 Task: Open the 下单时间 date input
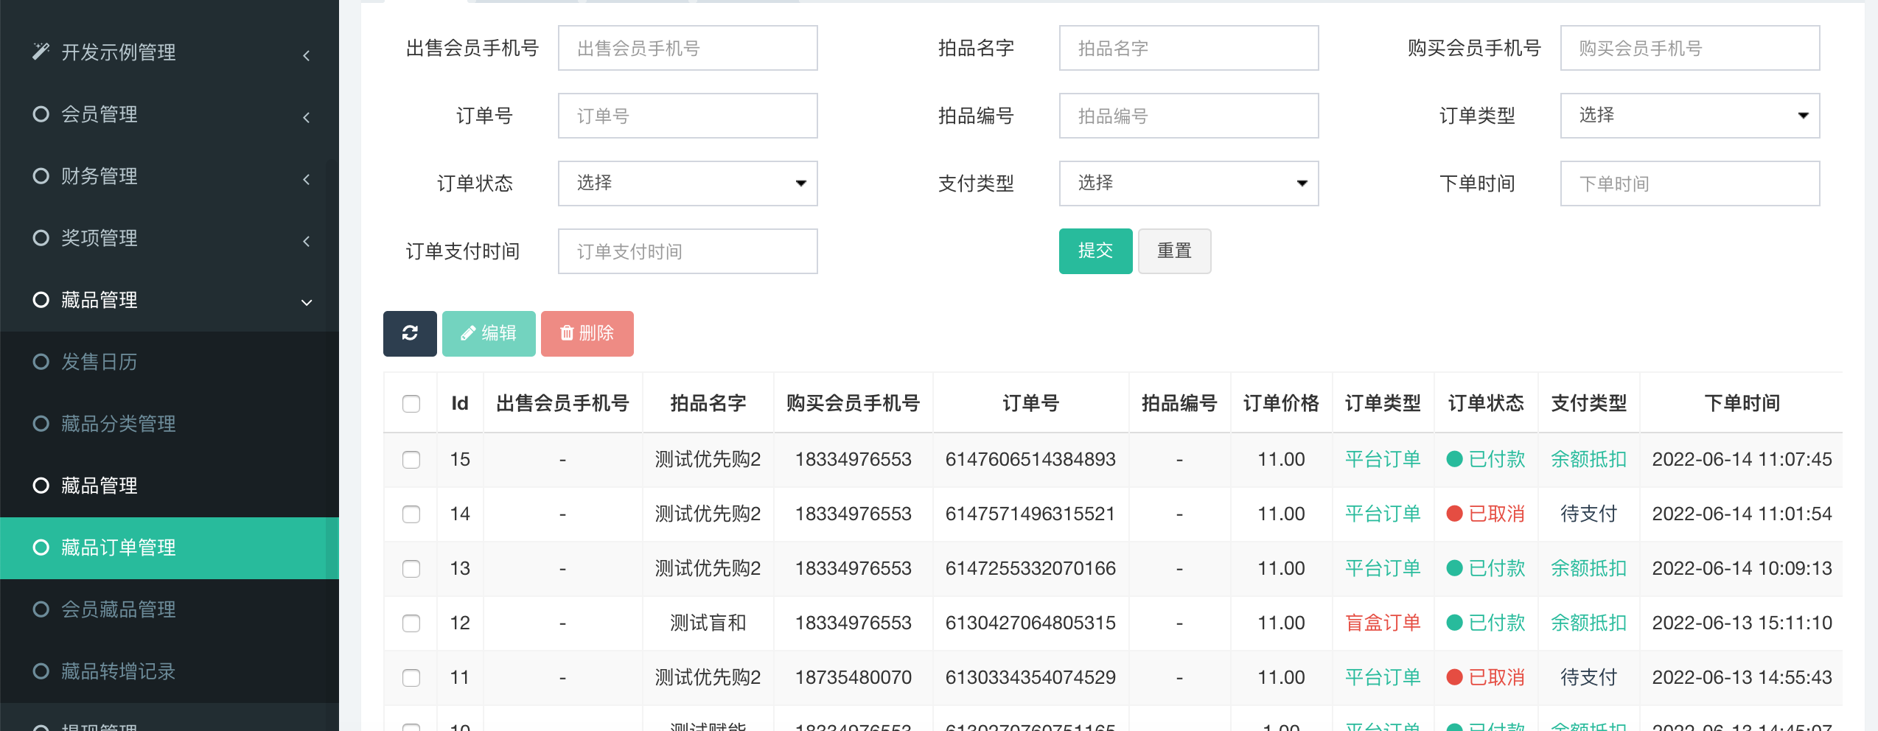click(1689, 183)
